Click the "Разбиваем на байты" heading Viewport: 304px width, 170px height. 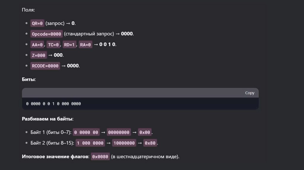tap(47, 119)
